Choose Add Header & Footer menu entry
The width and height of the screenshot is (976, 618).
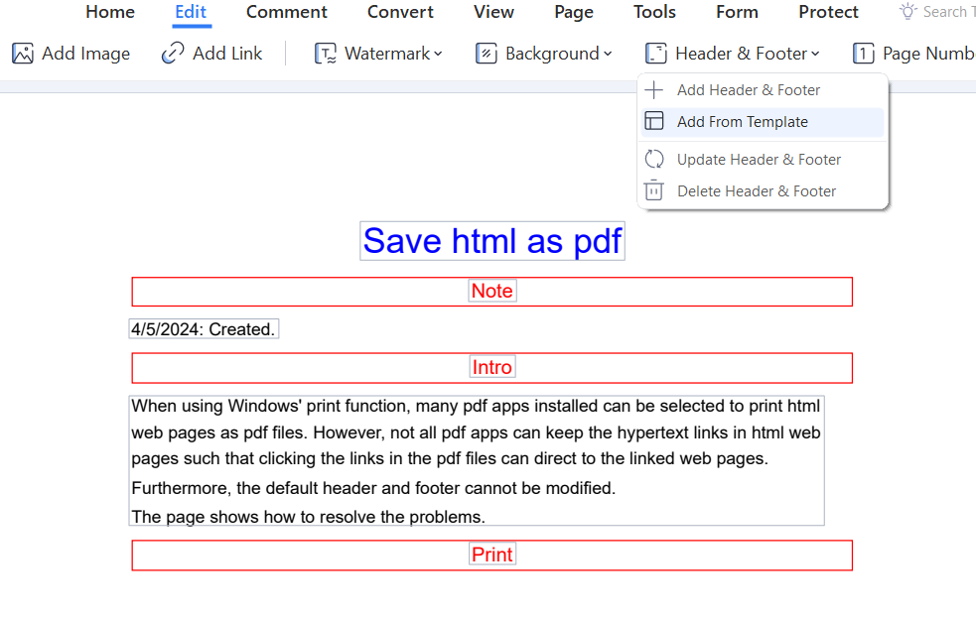pos(763,90)
